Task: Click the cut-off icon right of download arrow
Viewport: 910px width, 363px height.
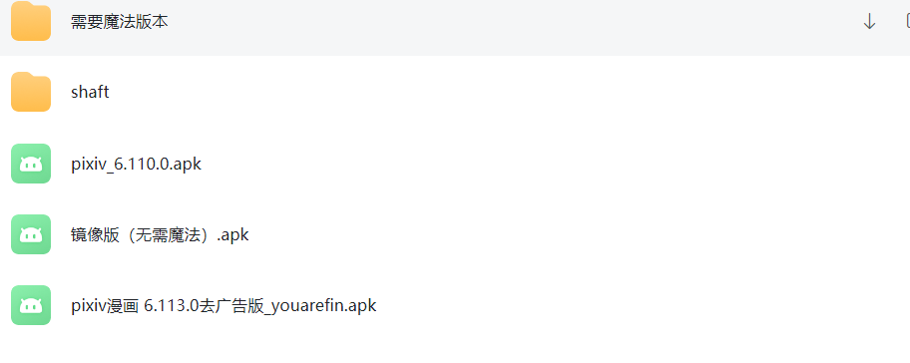Action: tap(907, 22)
